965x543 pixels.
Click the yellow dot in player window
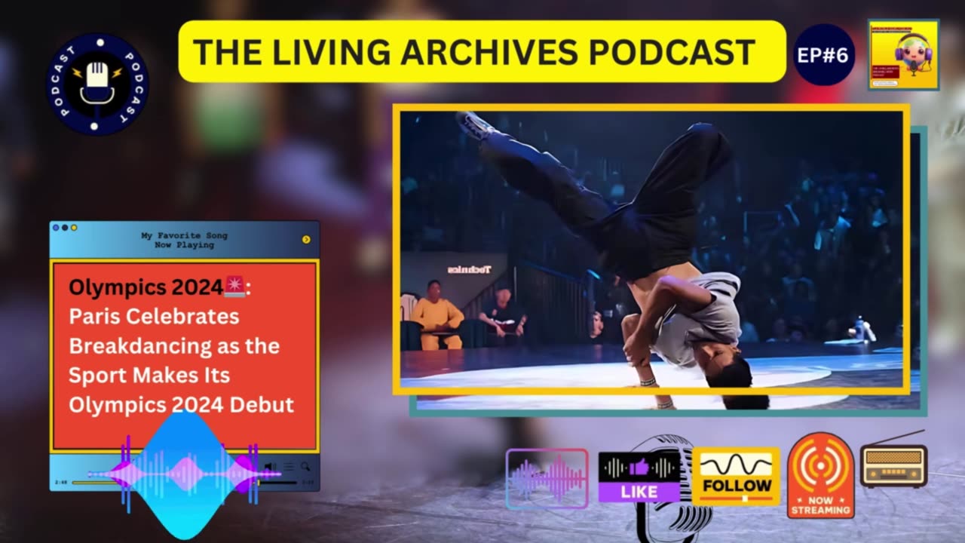tap(74, 227)
